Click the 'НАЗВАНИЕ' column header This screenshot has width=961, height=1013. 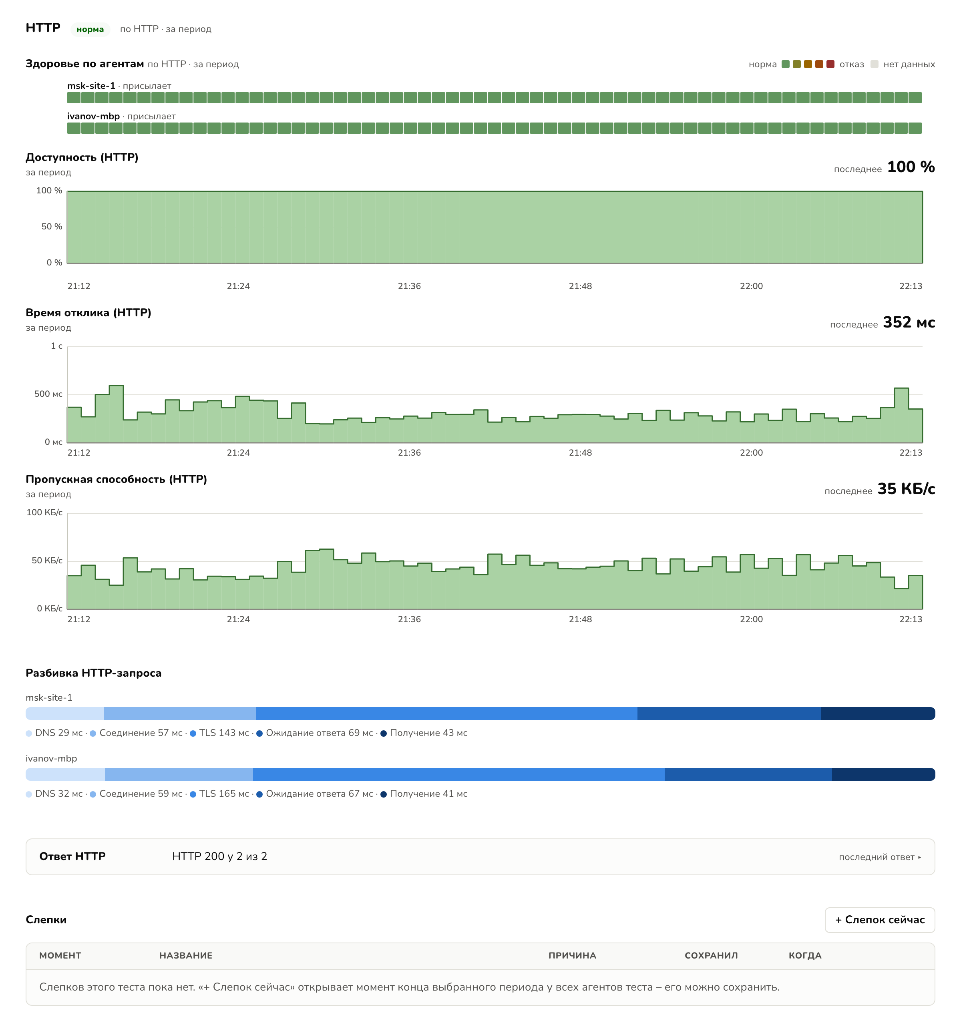coord(186,956)
